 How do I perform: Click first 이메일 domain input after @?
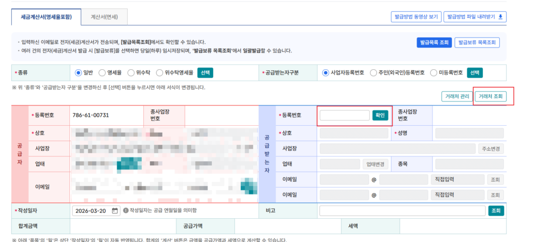tap(404, 180)
